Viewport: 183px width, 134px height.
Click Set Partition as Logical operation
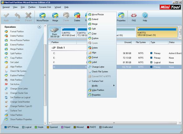point(20,97)
